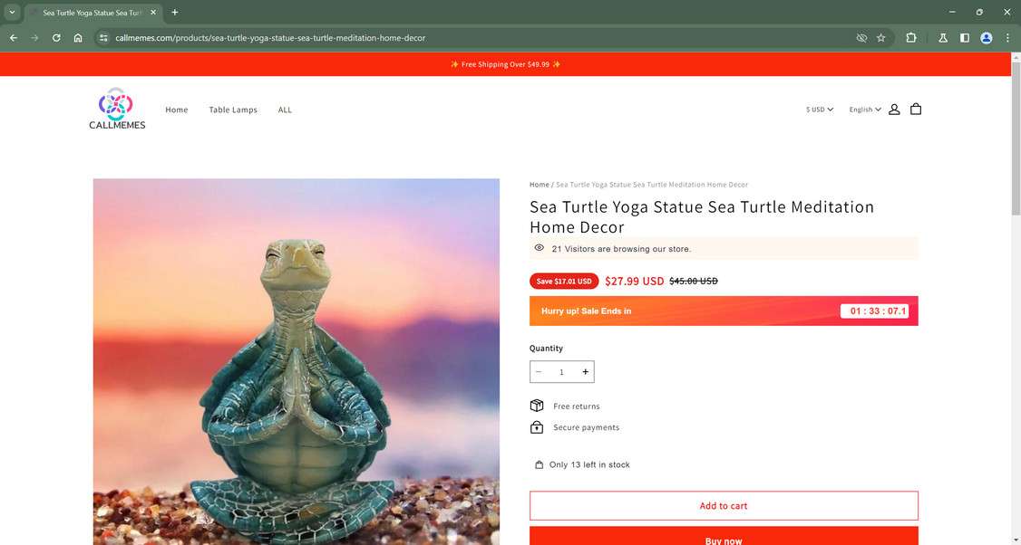
Task: Click the Callmemes logo
Action: click(x=117, y=109)
